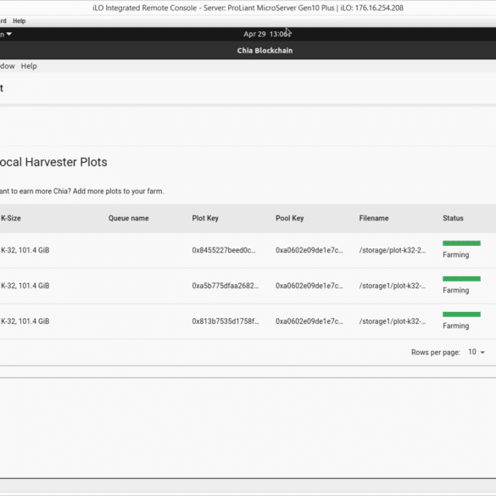Viewport: 496px width, 496px height.
Task: Click the Local Harvester Plots heading
Action: [53, 162]
